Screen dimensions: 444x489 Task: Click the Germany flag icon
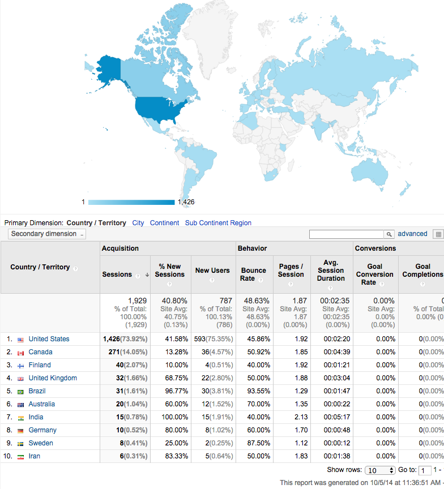pos(20,431)
